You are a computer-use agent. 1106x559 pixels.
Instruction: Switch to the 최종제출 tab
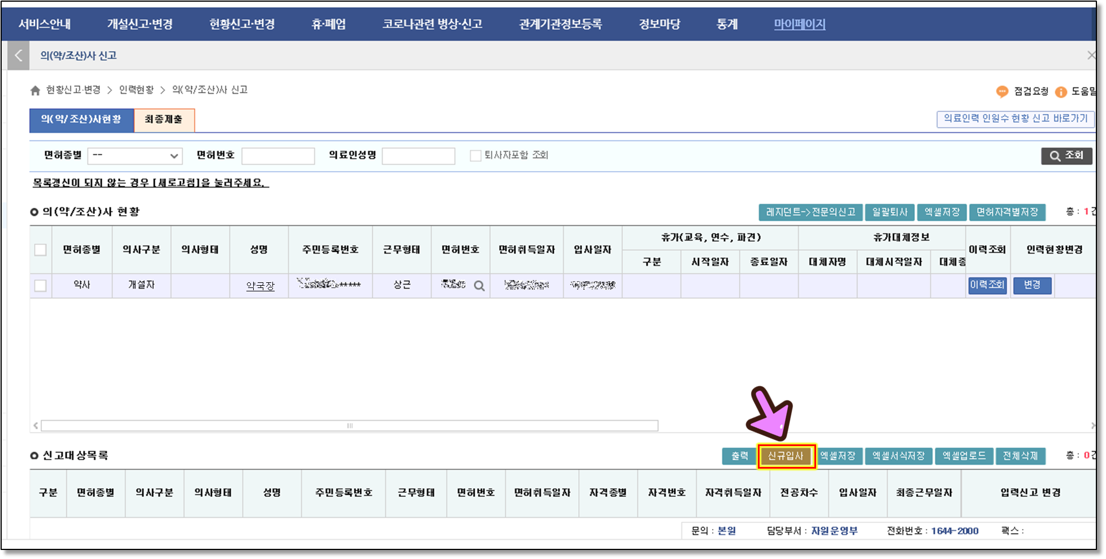164,120
